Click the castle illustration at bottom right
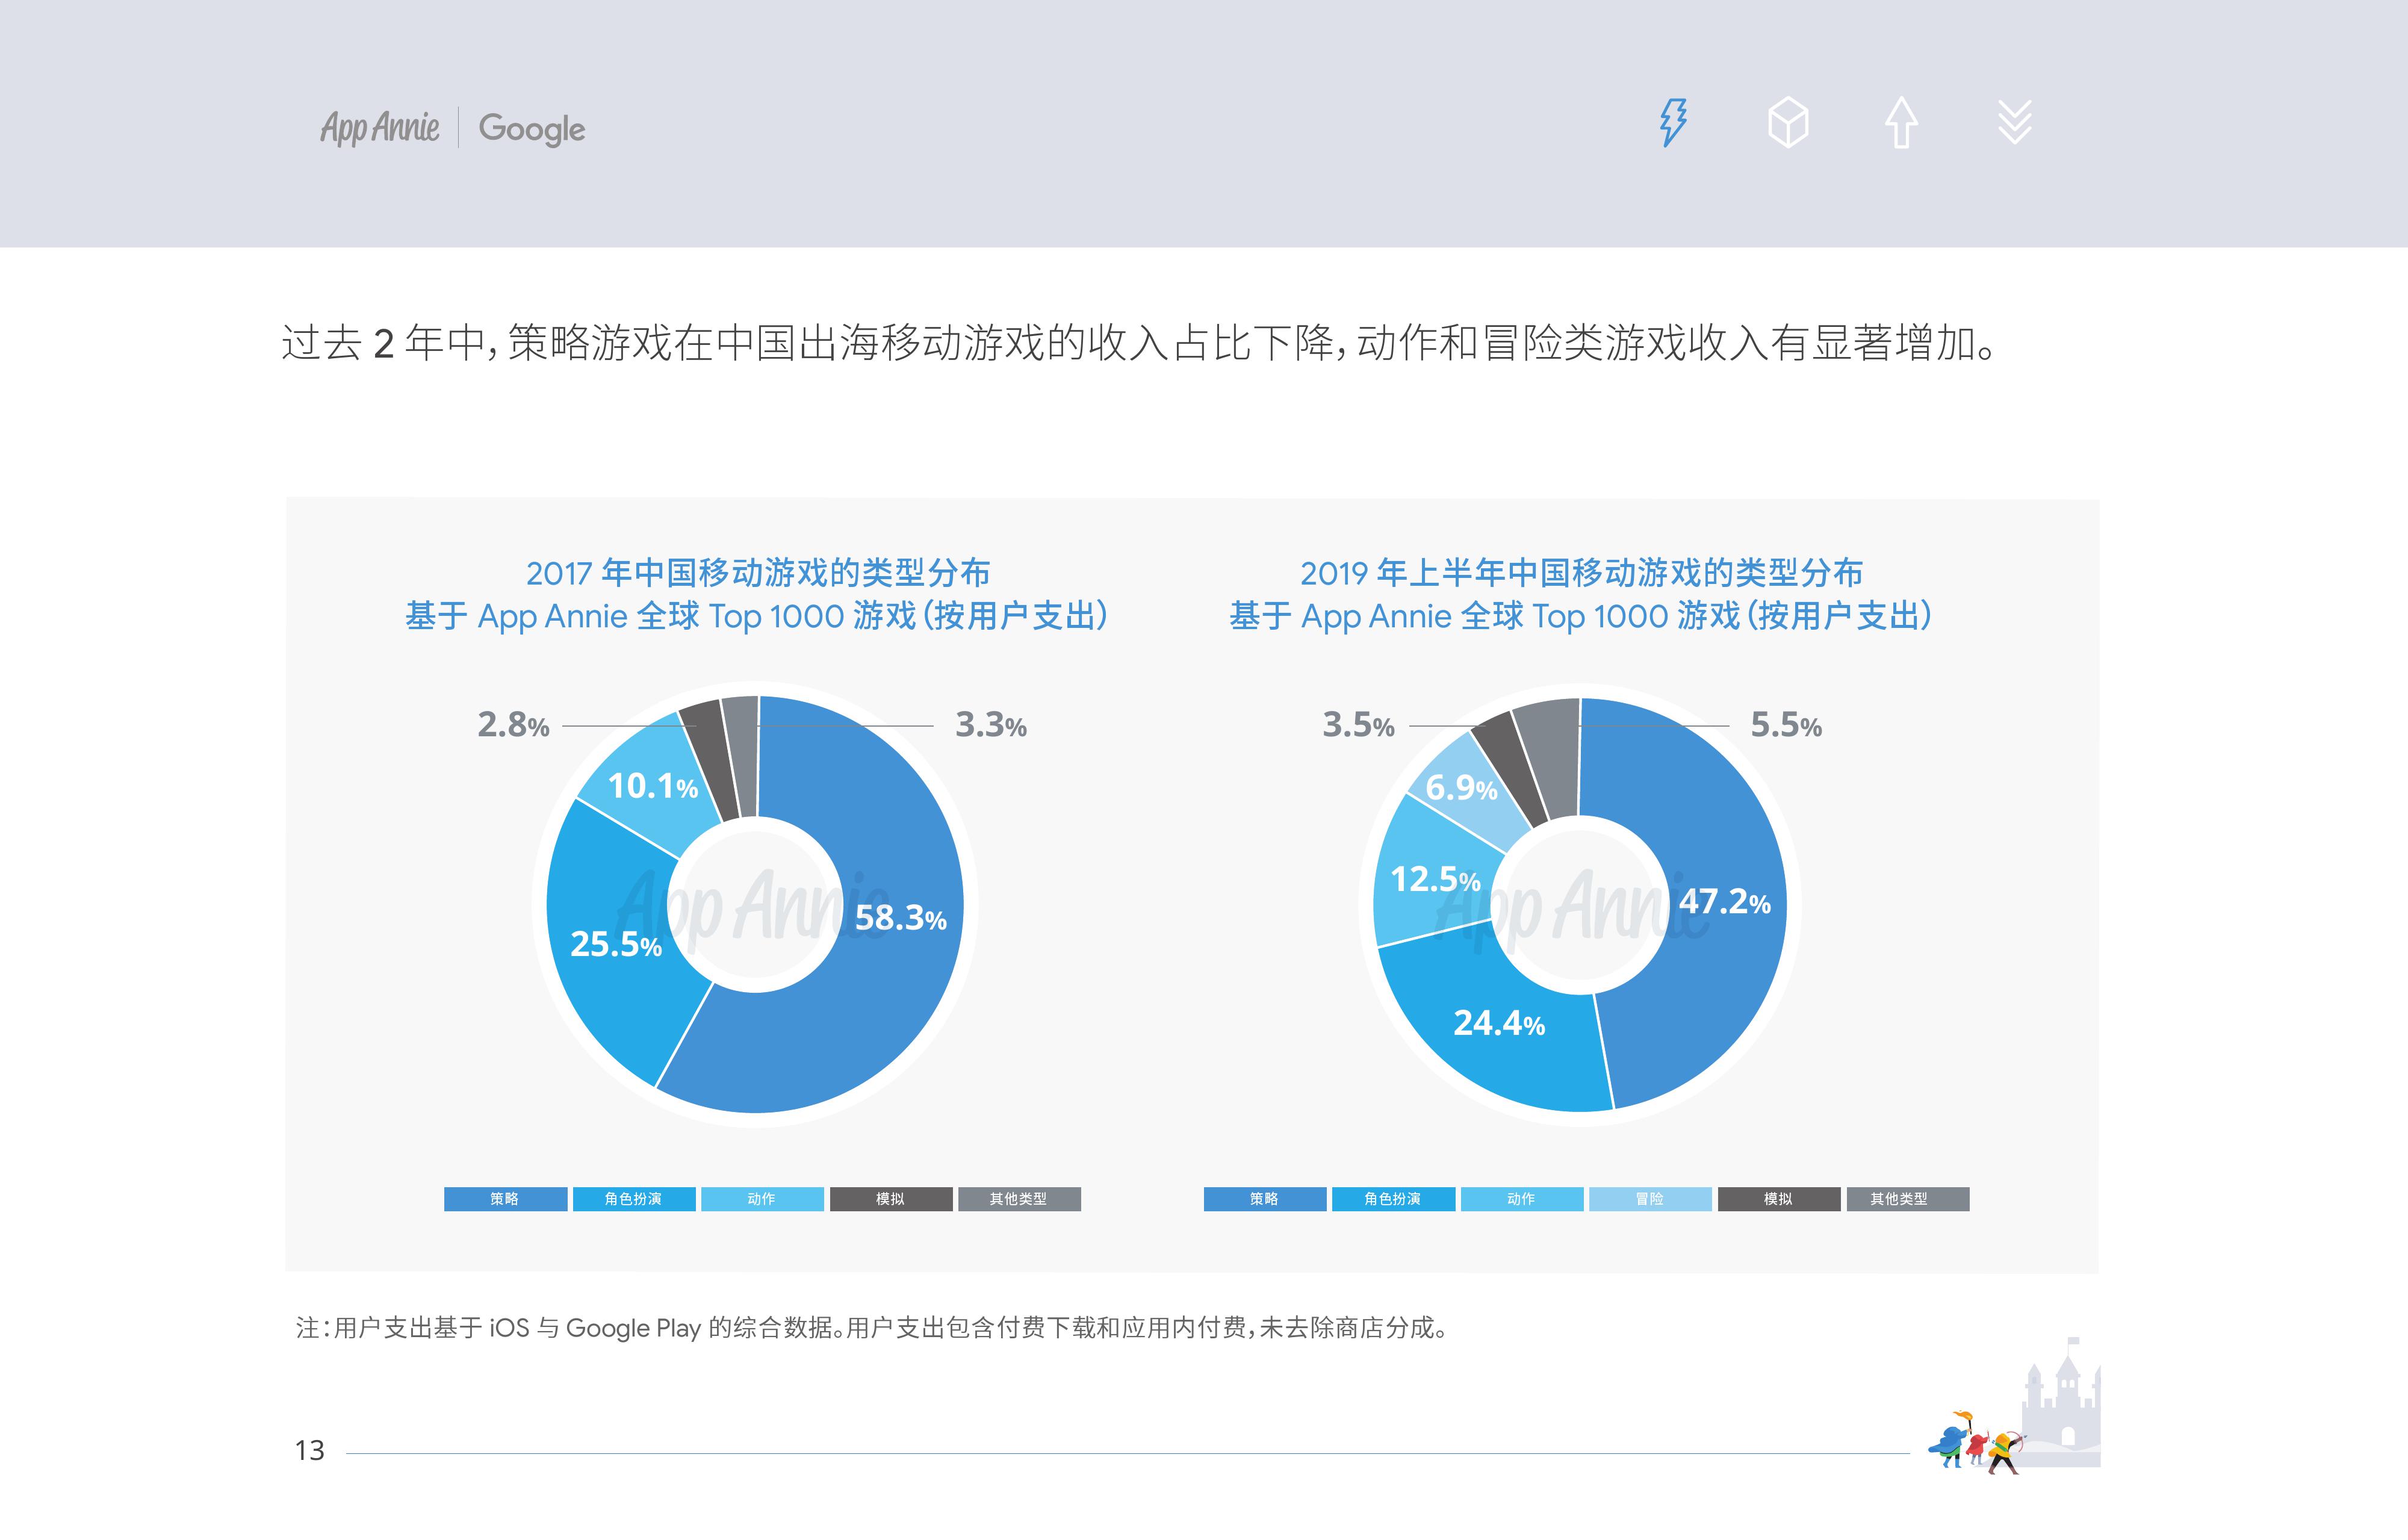2408x1540 pixels. (2062, 1405)
